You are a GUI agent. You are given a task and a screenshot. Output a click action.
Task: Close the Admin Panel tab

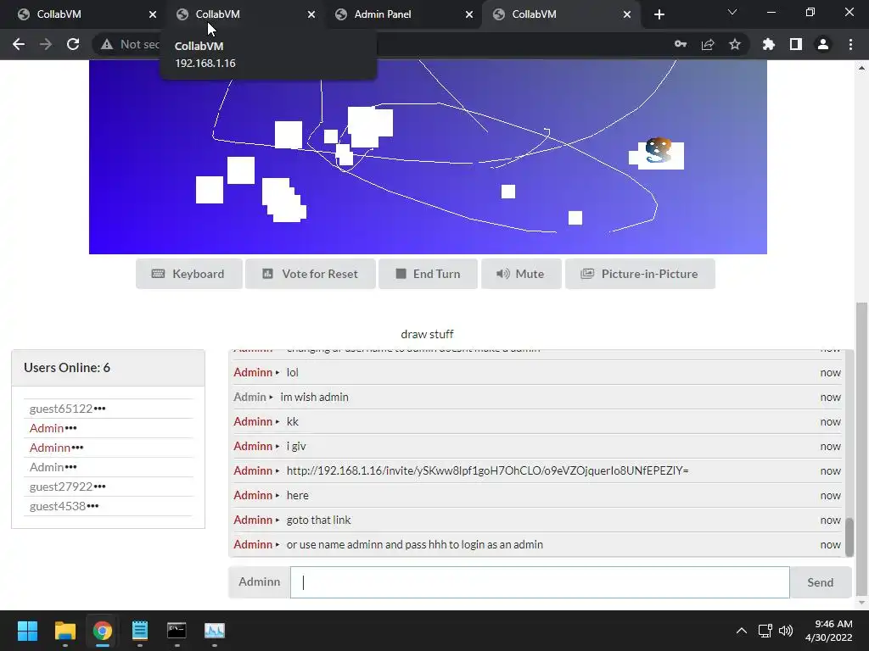coord(469,14)
